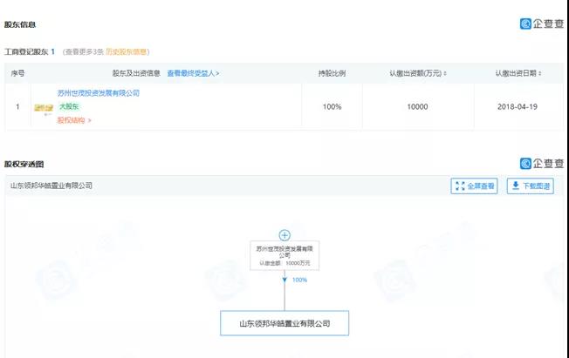Viewport: 569px width, 358px height.
Task: Click the shareholder company logo thumbnail
Action: click(x=44, y=108)
